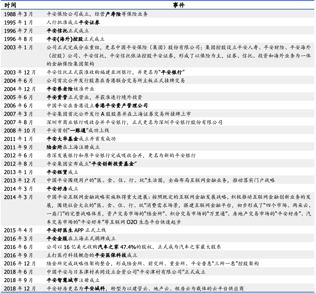Select the date cell 2007 年 8 月
The height and width of the screenshot is (293, 316).
click(x=18, y=122)
